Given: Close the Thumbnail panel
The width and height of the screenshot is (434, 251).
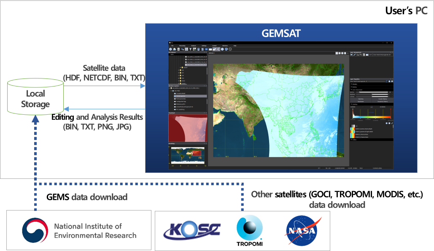Looking at the screenshot, I should point(206,113).
